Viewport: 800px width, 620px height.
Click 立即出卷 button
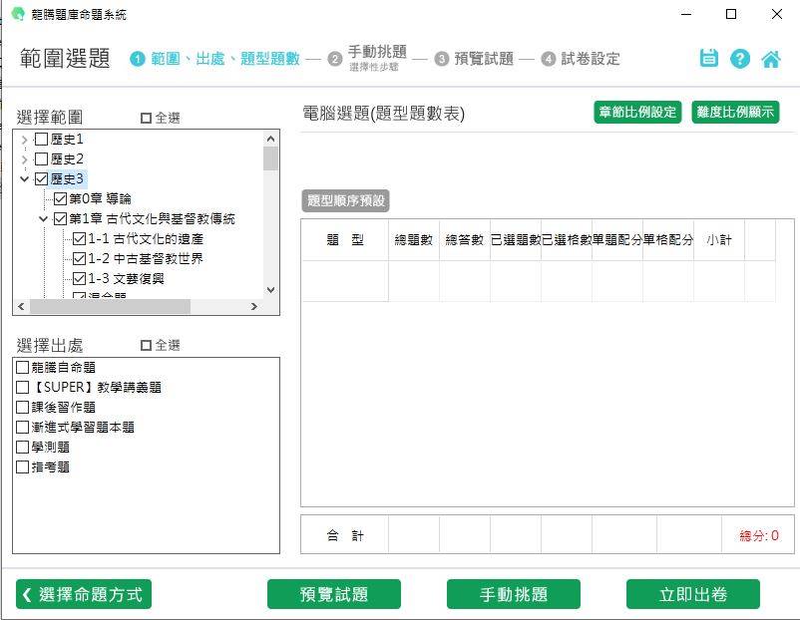pyautogui.click(x=693, y=594)
